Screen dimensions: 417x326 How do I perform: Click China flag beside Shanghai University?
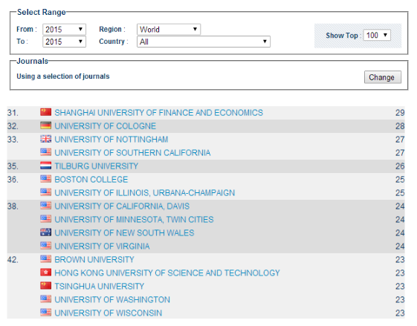pyautogui.click(x=46, y=112)
